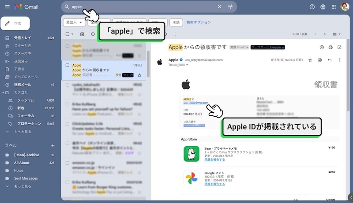Click the Apple ID me.com email link

click(x=196, y=103)
